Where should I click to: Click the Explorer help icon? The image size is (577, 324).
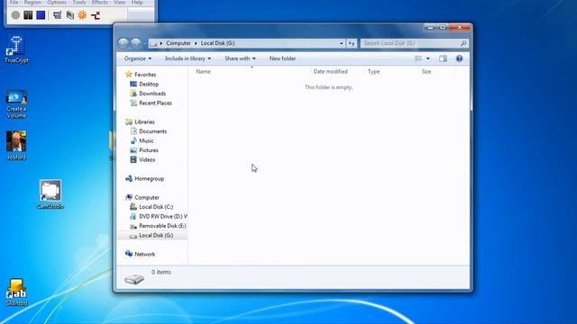coord(459,58)
